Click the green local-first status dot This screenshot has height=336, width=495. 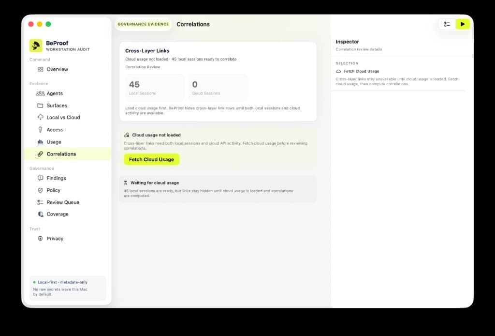[x=34, y=282]
